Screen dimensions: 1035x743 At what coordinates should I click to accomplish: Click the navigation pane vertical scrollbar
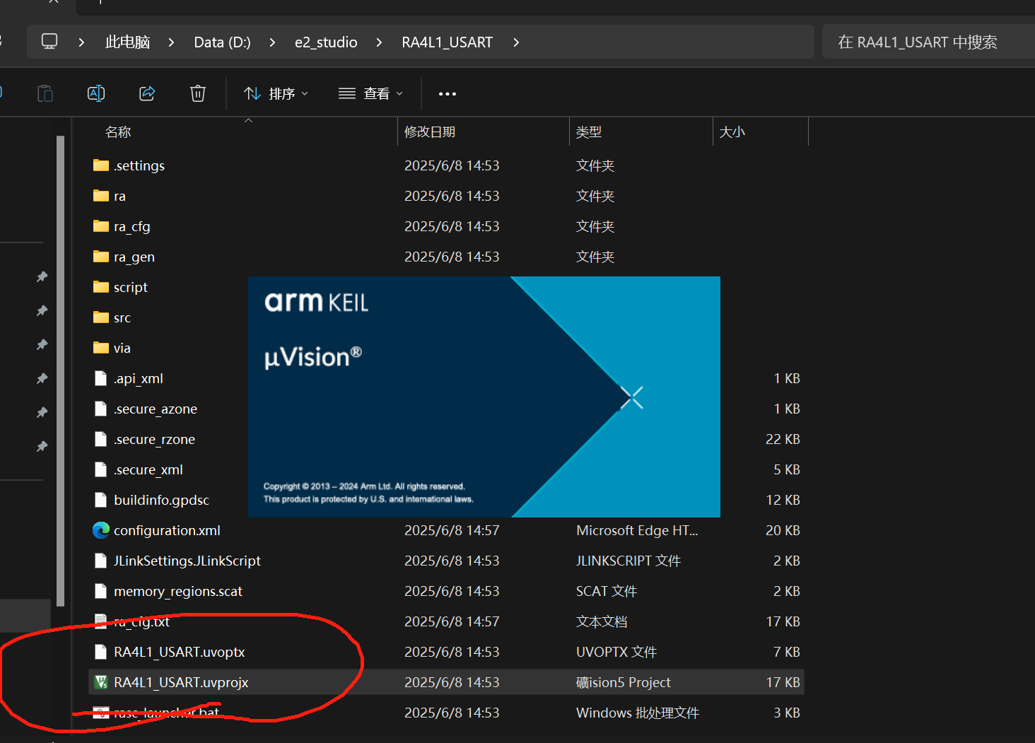(x=61, y=371)
